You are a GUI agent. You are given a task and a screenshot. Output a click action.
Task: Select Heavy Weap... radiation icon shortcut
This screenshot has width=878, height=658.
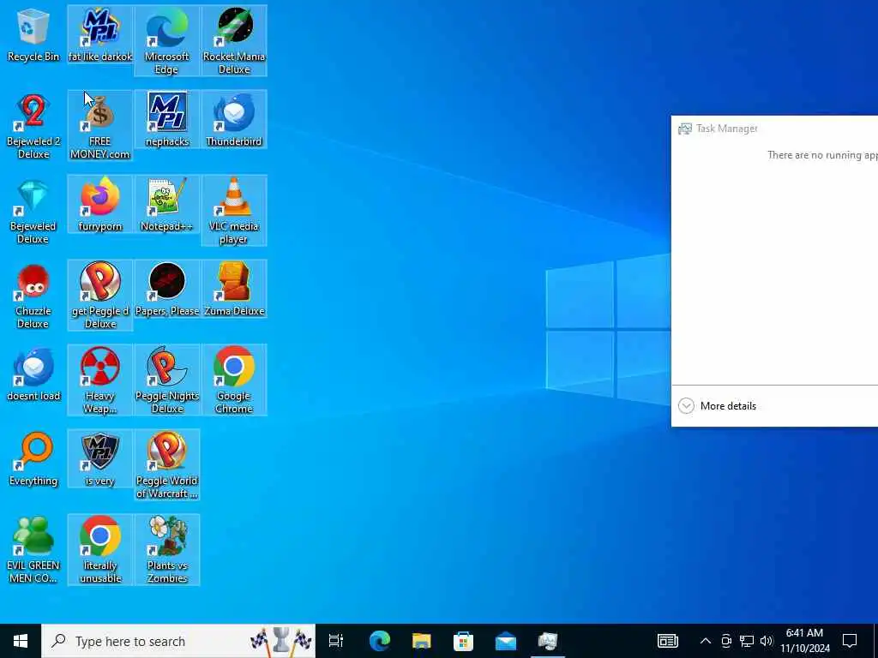pos(100,380)
